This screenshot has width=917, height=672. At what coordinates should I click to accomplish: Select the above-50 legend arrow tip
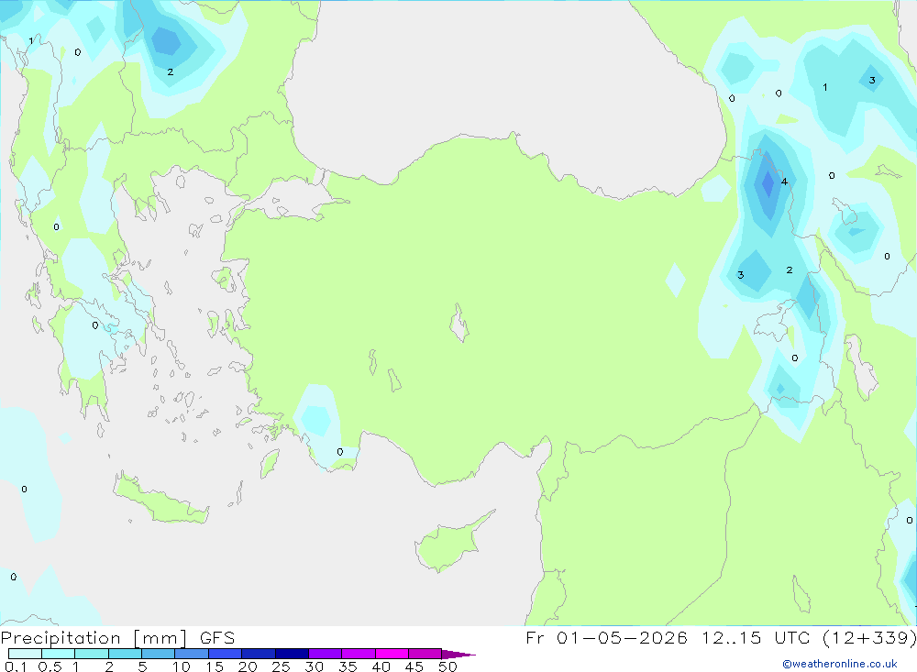(x=458, y=654)
